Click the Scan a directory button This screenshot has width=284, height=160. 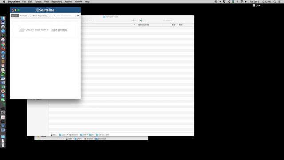click(x=59, y=30)
